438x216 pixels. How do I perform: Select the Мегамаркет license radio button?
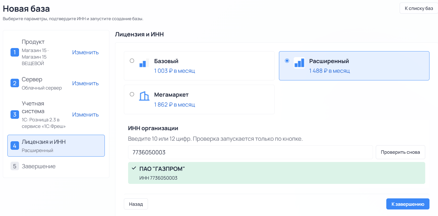(x=132, y=94)
